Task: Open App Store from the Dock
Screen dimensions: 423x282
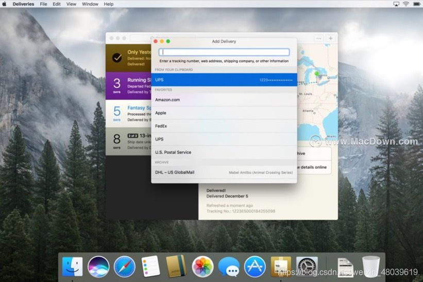Action: (x=255, y=267)
